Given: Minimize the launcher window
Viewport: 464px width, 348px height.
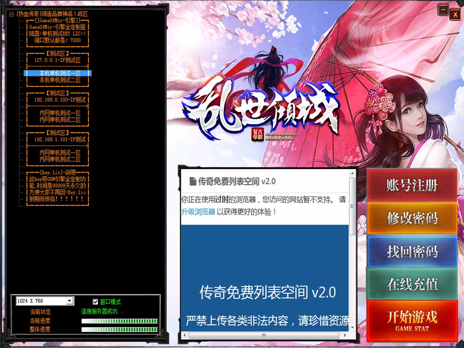Looking at the screenshot, I should pos(443,9).
